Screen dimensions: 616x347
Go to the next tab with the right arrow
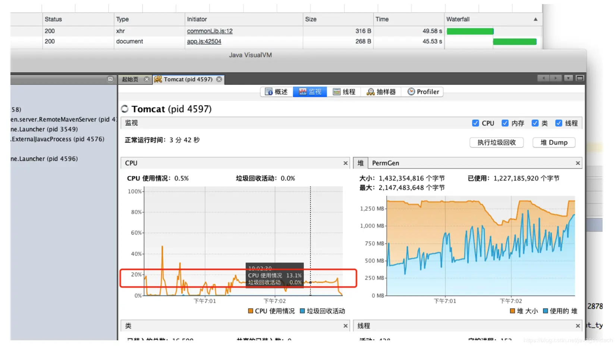[556, 78]
